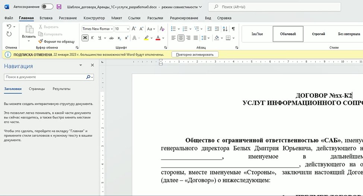
Task: Apply text effects outlined A icon
Action: pos(134,38)
